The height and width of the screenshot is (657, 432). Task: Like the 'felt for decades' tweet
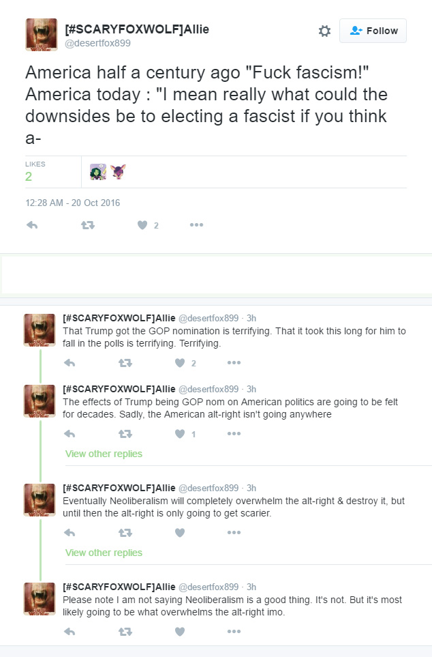click(x=180, y=434)
